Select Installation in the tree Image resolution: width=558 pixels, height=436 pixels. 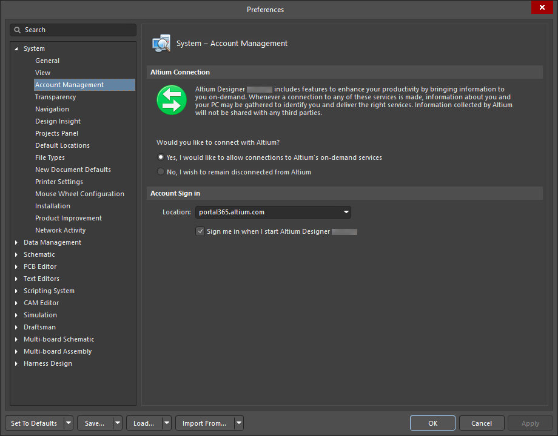click(x=53, y=206)
